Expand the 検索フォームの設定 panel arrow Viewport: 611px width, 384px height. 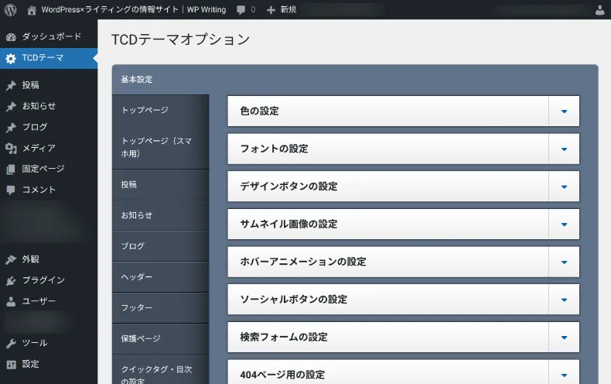pos(564,337)
